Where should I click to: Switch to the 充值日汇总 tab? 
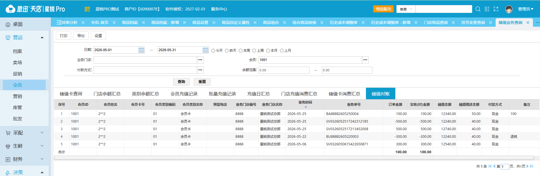tap(259, 94)
